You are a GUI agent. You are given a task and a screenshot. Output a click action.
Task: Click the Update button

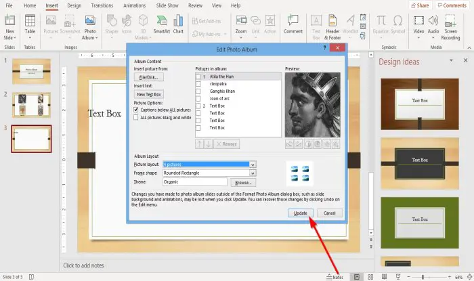coord(300,213)
